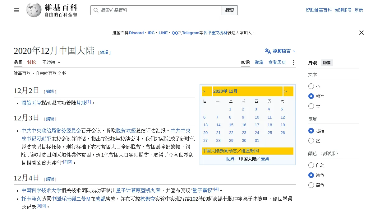Select wide page width
The width and height of the screenshot is (373, 210).
(x=311, y=141)
